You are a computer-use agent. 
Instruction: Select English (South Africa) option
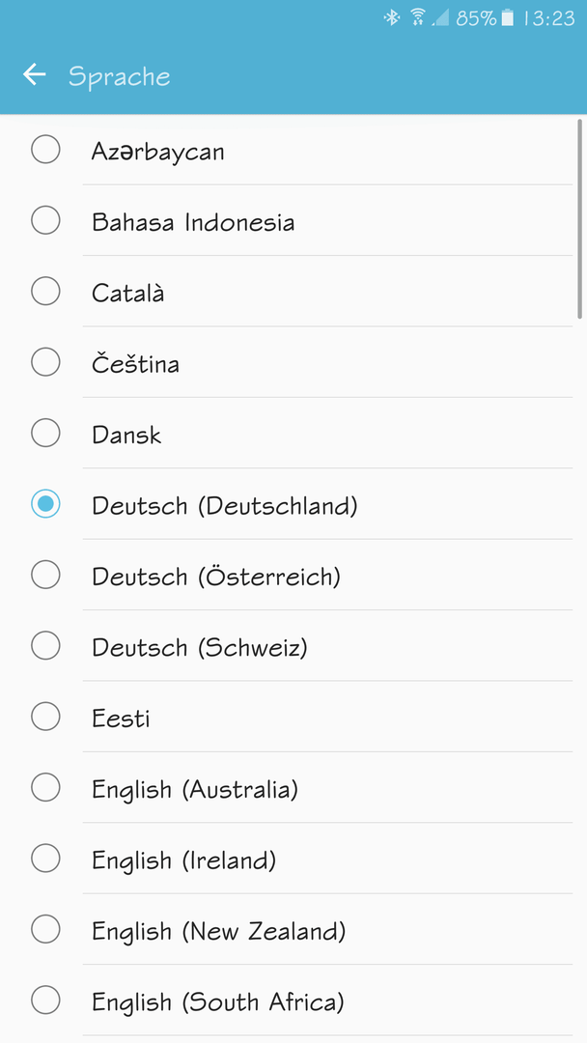[x=293, y=1000]
